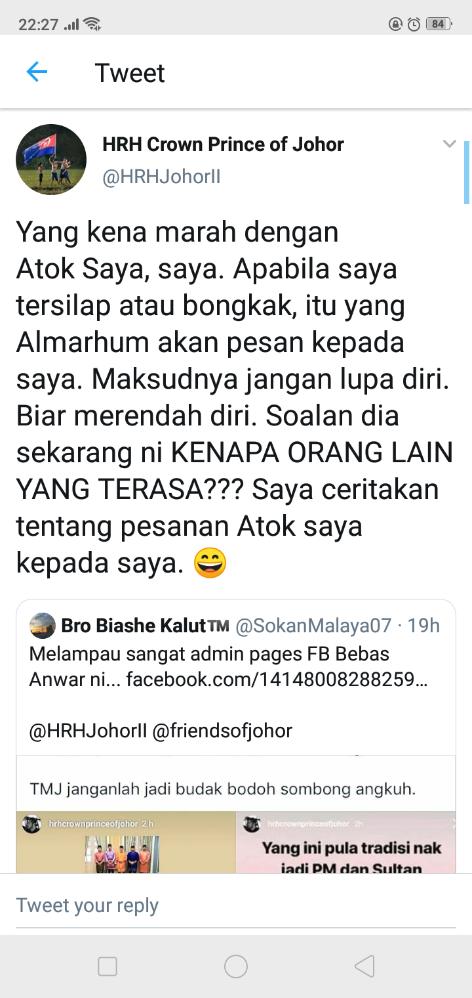Tap the alarm clock status icon
This screenshot has width=472, height=998.
[414, 24]
